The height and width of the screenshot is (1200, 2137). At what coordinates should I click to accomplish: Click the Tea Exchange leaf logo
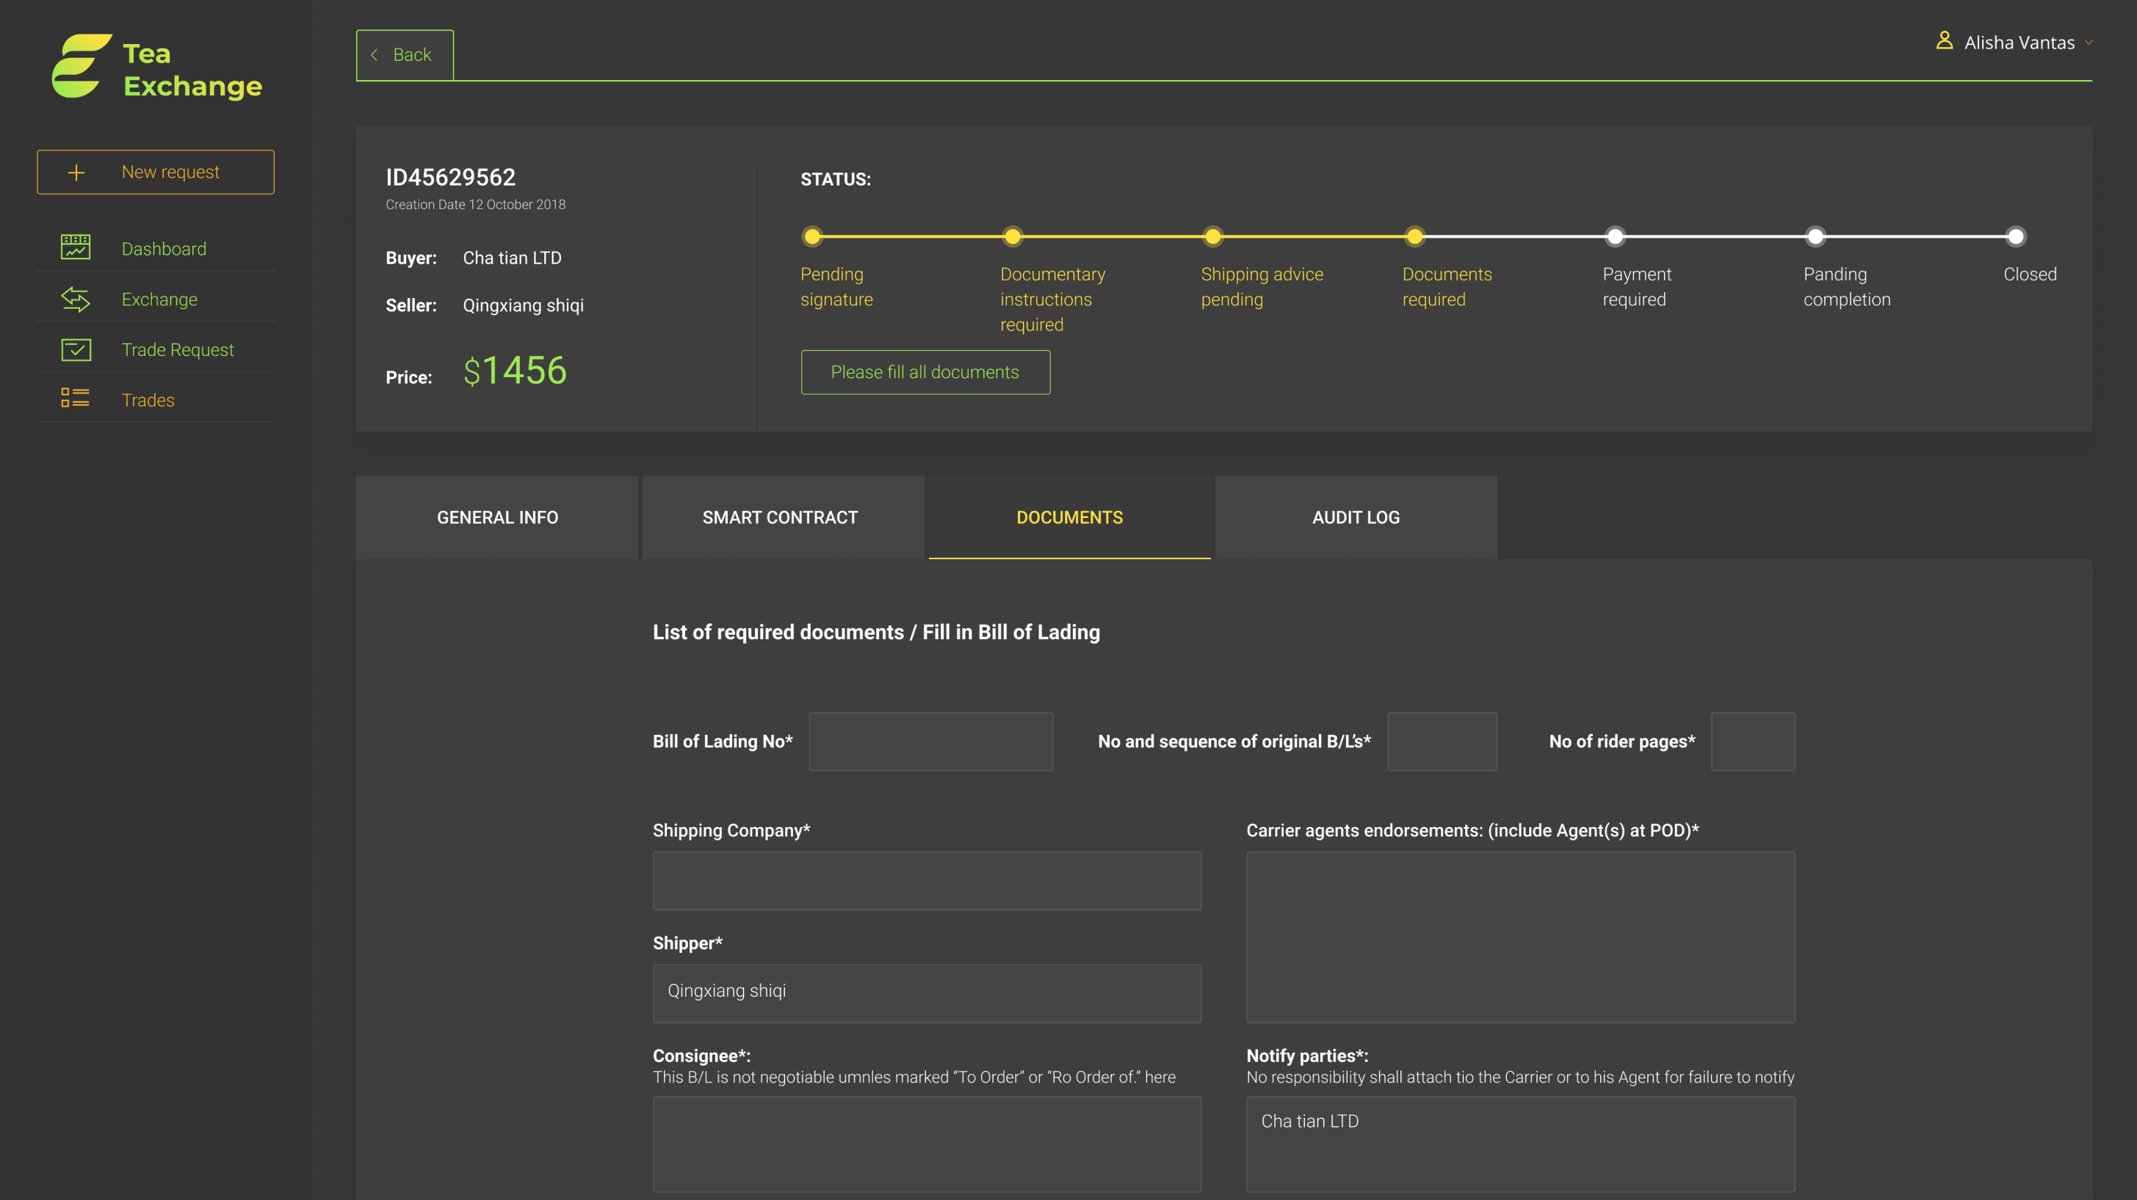tap(81, 65)
